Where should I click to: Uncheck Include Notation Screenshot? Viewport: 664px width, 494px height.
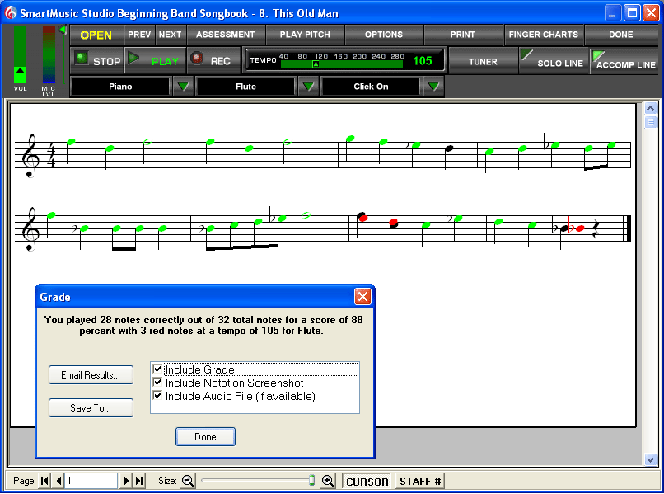[157, 383]
